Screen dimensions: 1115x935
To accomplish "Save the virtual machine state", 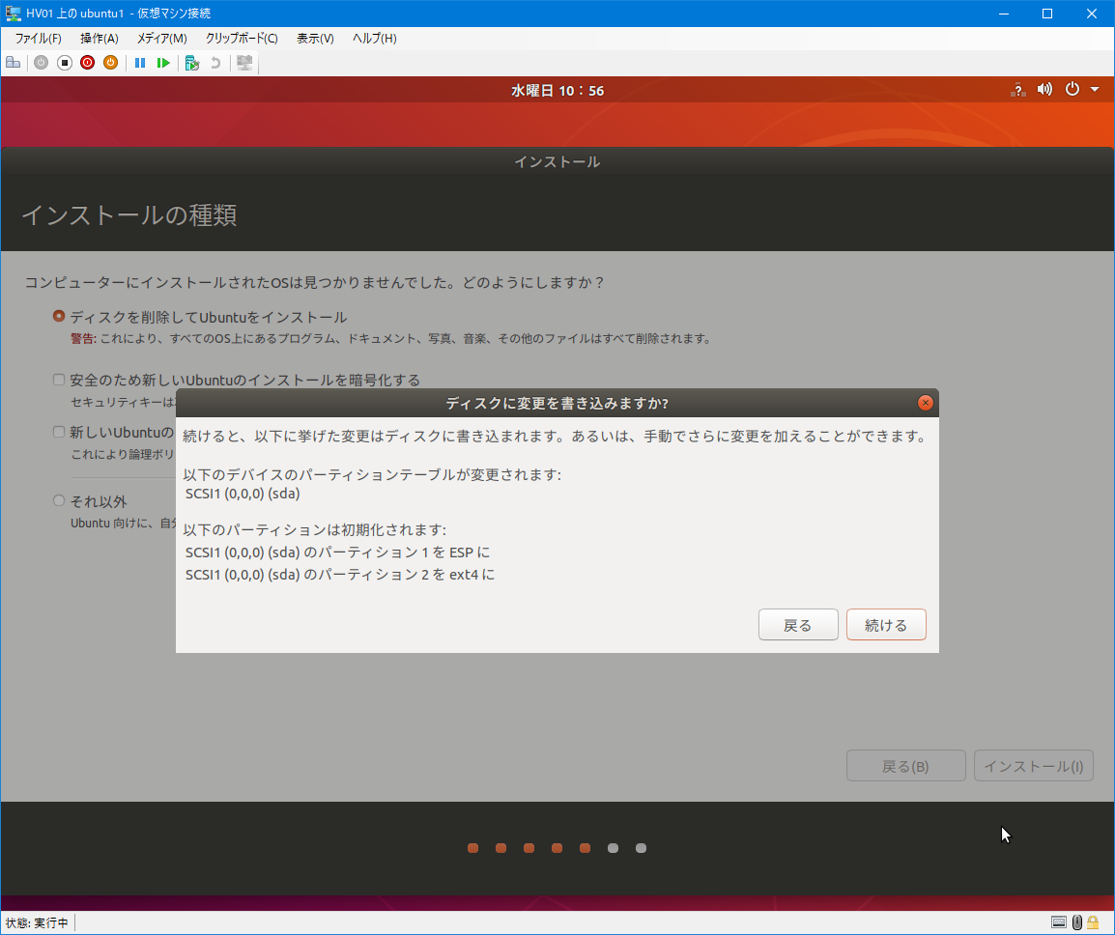I will point(110,62).
